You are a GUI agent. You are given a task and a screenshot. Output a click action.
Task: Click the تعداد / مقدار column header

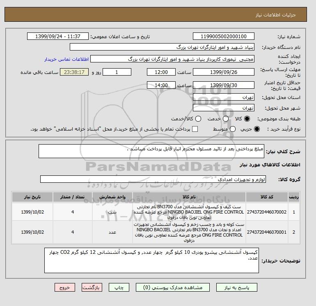pos(73,197)
